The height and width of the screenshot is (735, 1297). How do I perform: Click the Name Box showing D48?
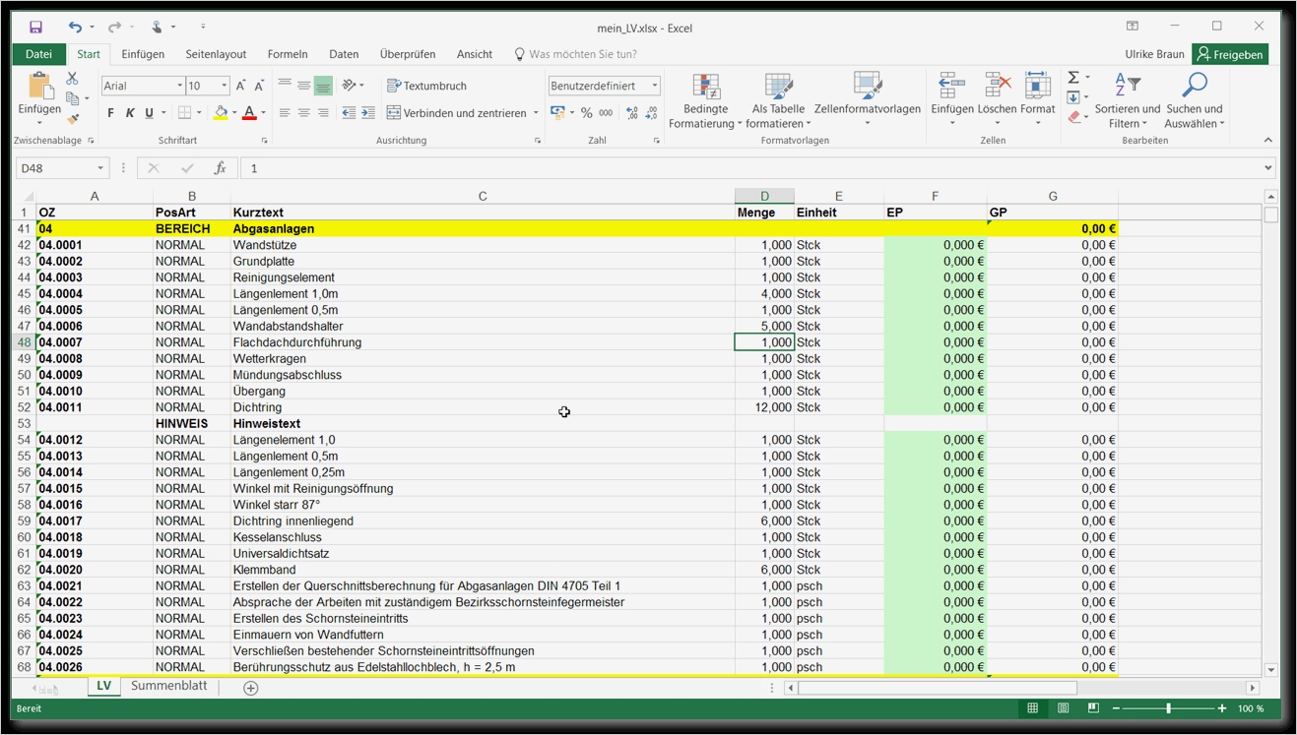point(54,167)
